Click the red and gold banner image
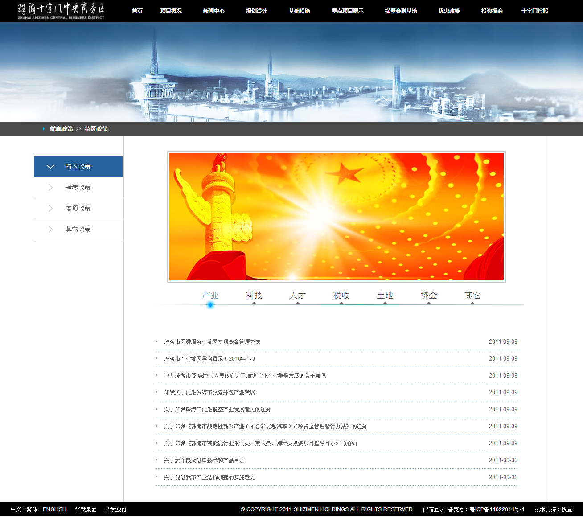Viewport: 583px width, 530px height. click(337, 217)
